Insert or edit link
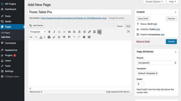 click(89, 32)
